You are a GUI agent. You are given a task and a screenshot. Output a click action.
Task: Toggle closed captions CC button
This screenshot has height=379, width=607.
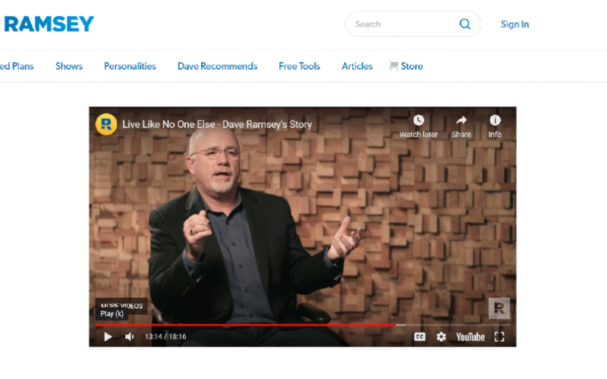pos(420,337)
